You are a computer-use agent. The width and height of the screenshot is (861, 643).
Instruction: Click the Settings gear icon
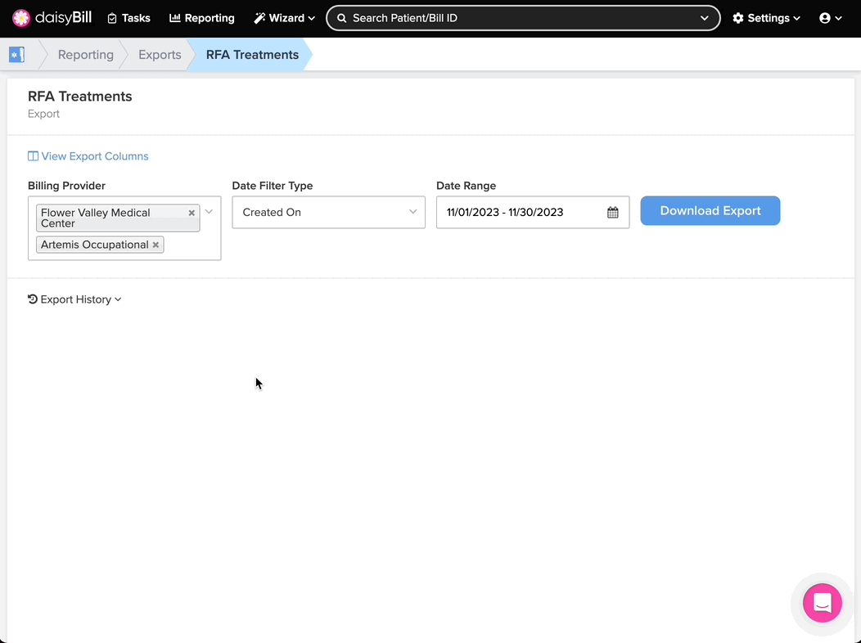[738, 18]
